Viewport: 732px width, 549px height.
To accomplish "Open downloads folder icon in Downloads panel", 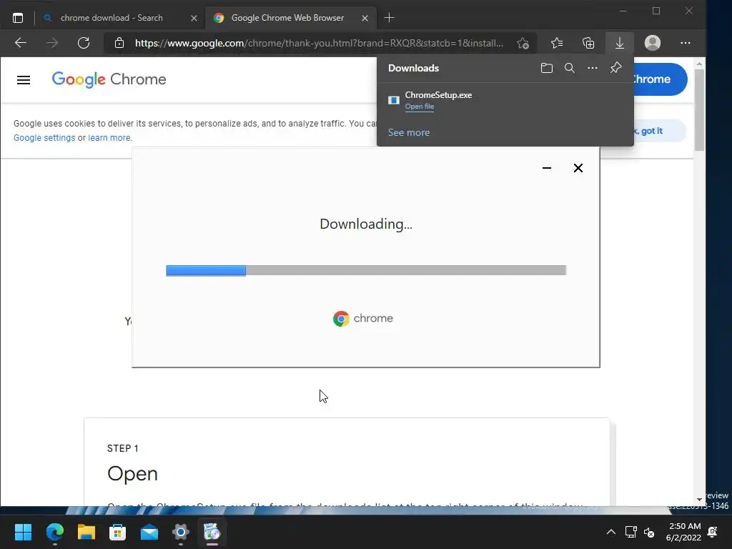I will pyautogui.click(x=547, y=68).
